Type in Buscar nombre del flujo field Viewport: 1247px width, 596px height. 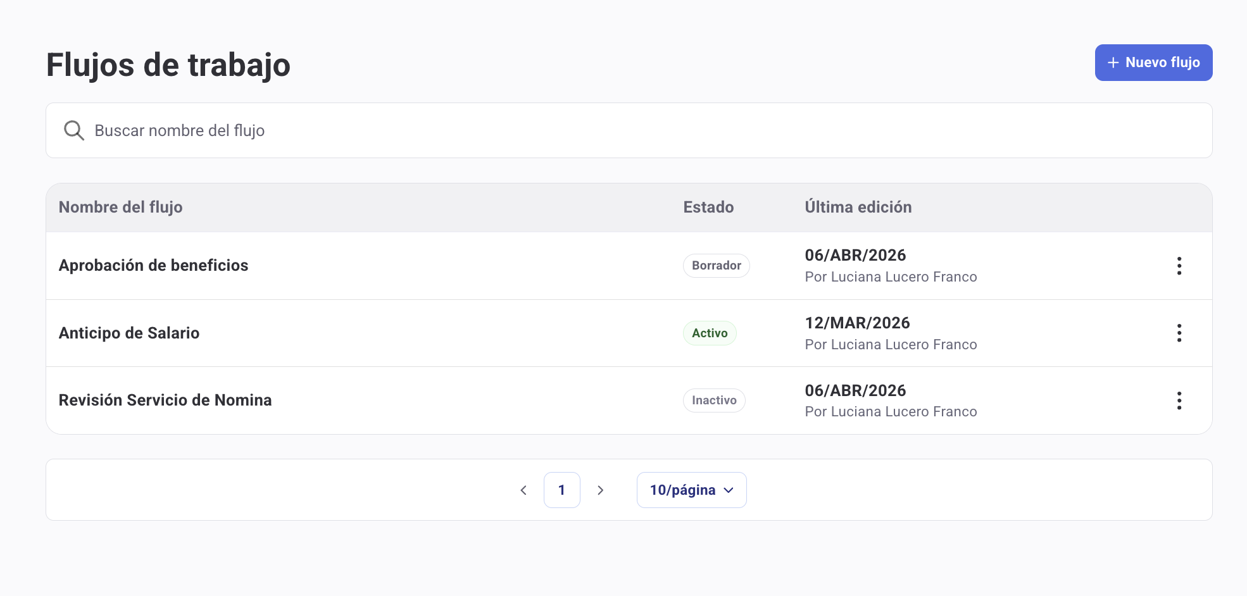coord(633,130)
